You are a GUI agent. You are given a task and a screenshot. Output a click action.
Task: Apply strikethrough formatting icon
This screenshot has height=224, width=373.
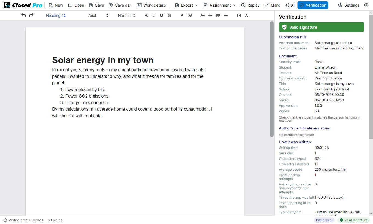tap(169, 16)
